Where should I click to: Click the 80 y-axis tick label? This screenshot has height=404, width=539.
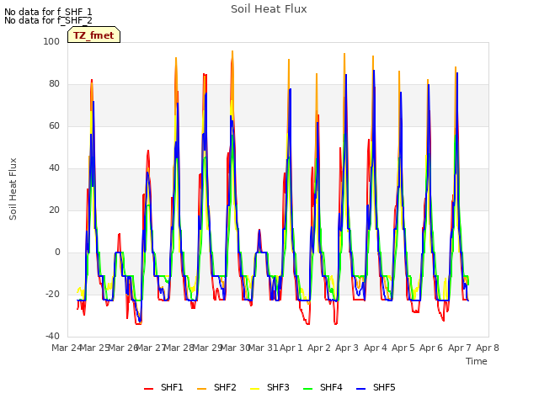click(x=54, y=84)
